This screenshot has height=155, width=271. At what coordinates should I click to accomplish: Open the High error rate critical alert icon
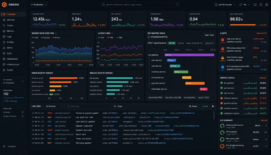point(223,40)
